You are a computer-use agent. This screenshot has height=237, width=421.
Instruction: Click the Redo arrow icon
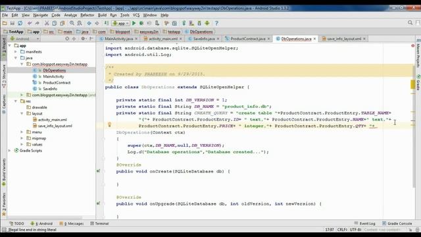(37, 24)
